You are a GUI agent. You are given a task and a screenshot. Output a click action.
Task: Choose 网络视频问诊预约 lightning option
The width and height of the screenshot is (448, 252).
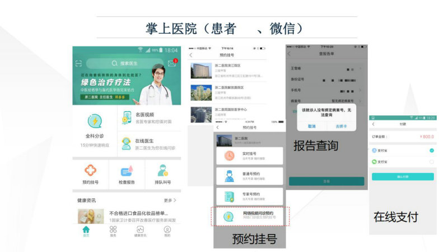pyautogui.click(x=249, y=216)
